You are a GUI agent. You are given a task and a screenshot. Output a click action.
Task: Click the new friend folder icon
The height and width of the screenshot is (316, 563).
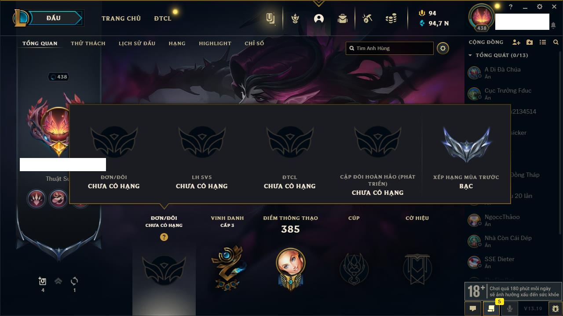coord(530,42)
